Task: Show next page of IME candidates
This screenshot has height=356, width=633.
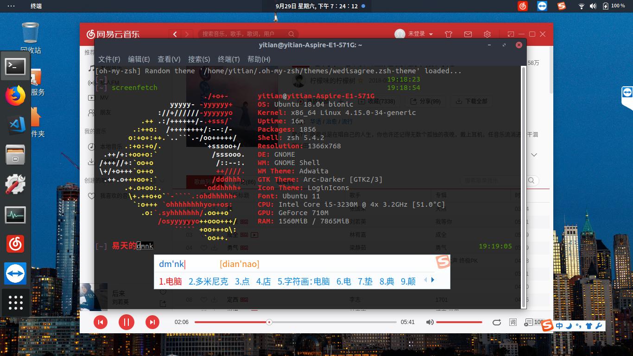Action: pos(433,280)
